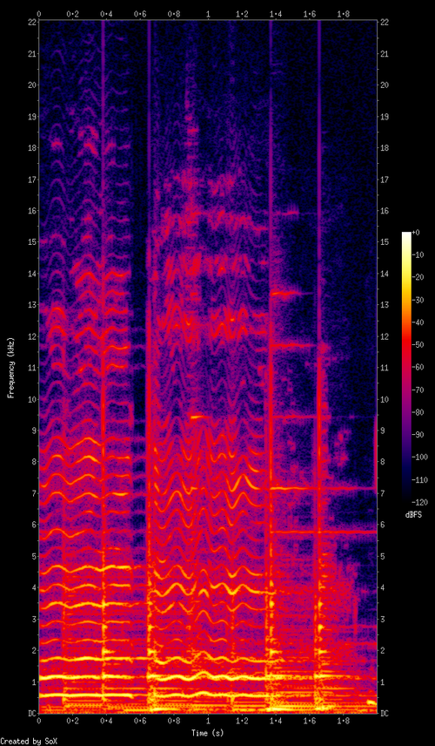The height and width of the screenshot is (746, 435).
Task: Click the "0.2" label on the bottom time axis
Action: [x=73, y=721]
